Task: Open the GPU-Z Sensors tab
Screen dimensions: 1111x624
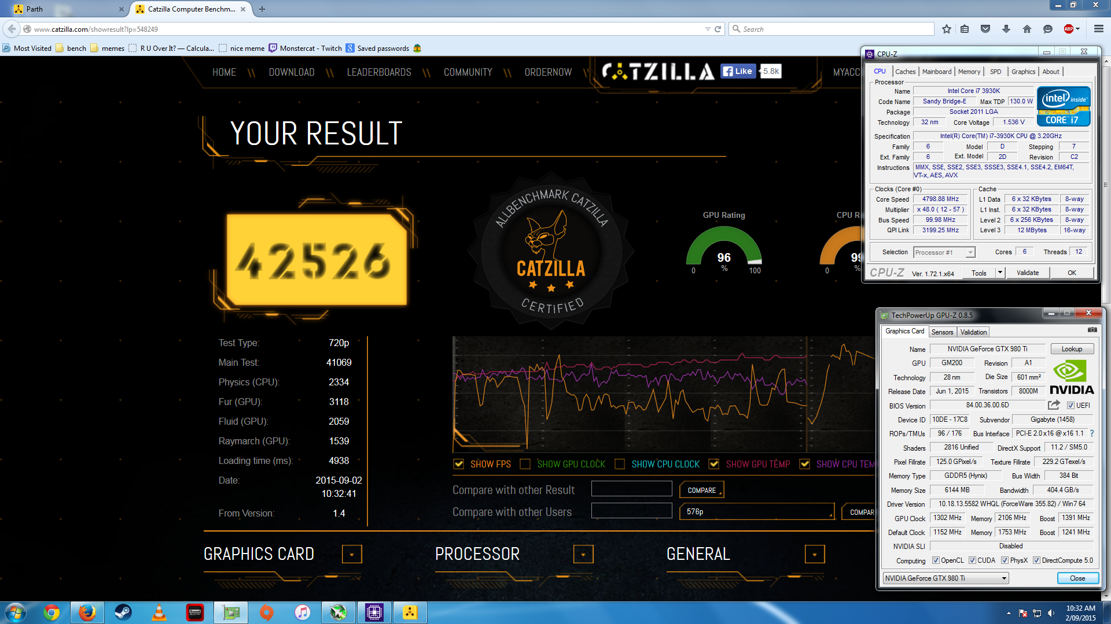Action: (x=942, y=332)
